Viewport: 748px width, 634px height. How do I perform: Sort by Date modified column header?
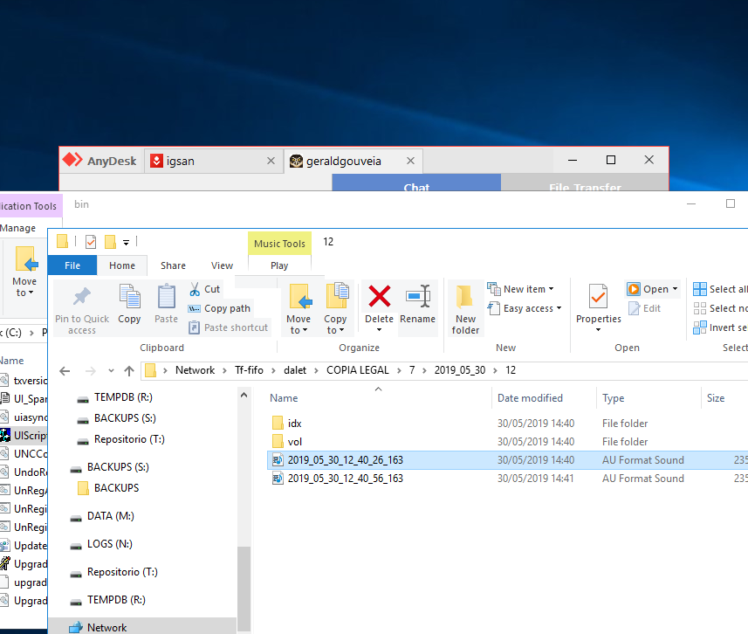point(530,398)
